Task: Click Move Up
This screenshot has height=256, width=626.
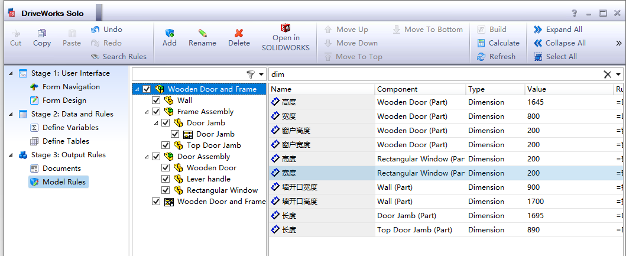Action: 346,30
